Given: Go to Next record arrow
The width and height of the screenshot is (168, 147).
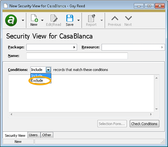Looking at the screenshot, I should (128, 18).
